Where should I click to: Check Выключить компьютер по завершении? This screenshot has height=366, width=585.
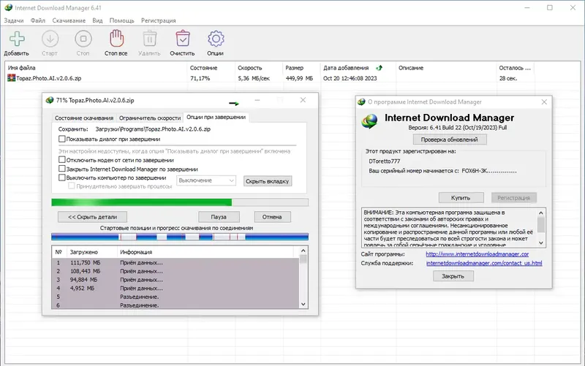62,178
